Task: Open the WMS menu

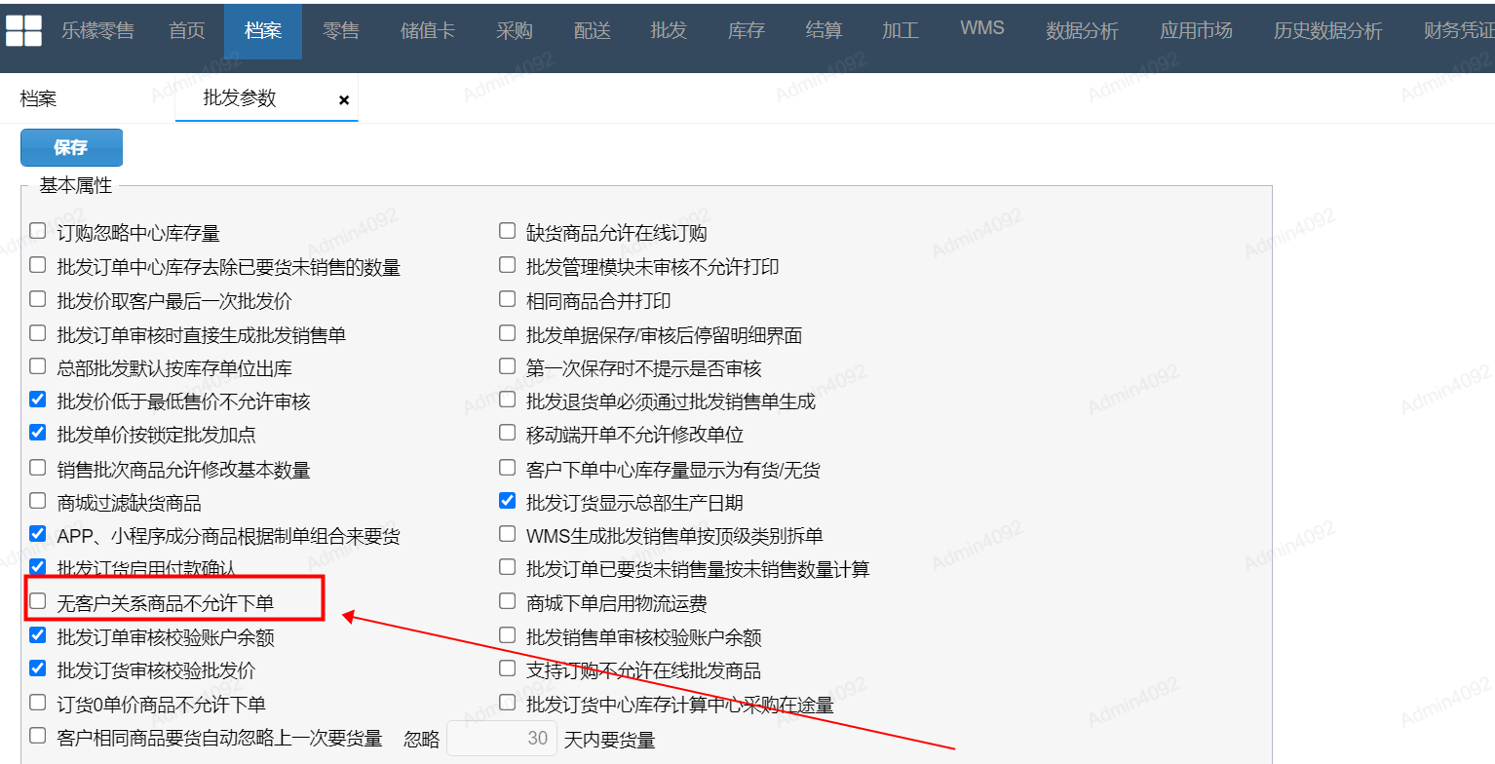Action: pos(982,28)
